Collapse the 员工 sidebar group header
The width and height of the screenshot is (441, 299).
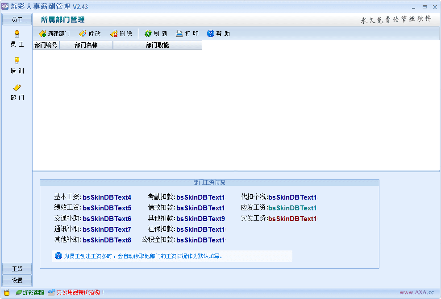[x=17, y=20]
